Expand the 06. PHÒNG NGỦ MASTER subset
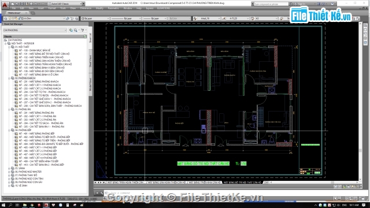 pos(9,172)
